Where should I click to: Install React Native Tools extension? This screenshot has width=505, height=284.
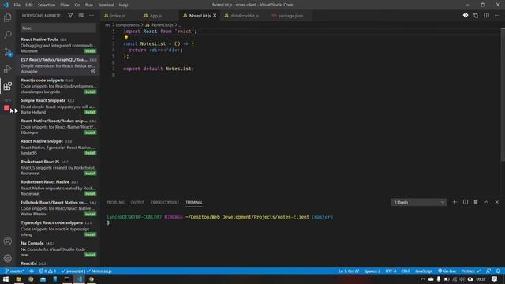[x=90, y=50]
